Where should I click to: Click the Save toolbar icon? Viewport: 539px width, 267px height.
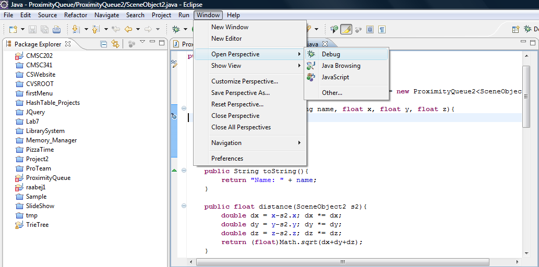pos(33,30)
